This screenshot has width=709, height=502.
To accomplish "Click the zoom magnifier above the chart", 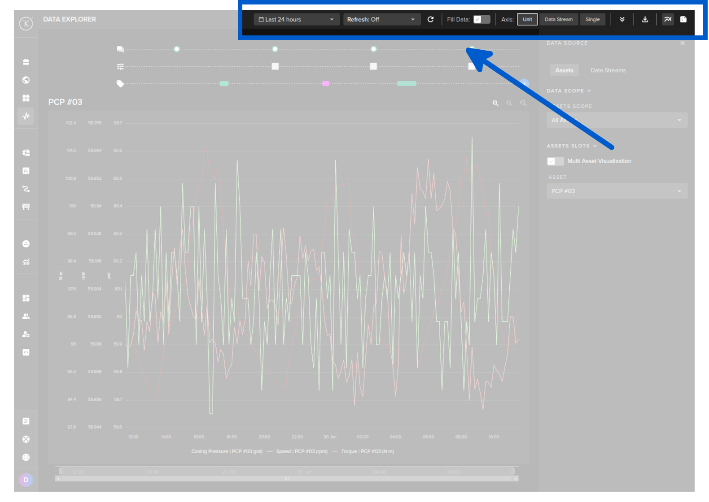I will click(495, 104).
